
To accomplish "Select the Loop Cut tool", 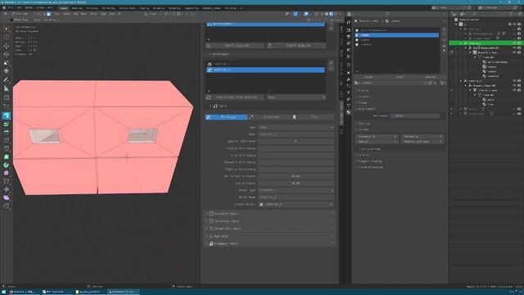I will tap(7, 140).
